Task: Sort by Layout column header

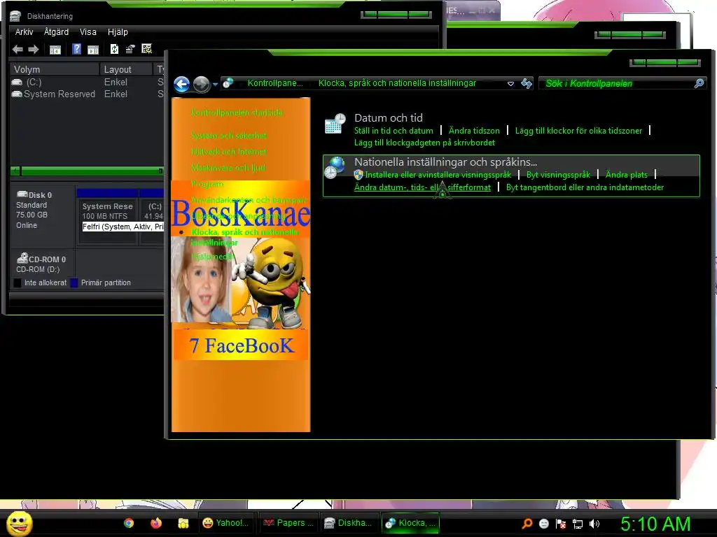Action: tap(126, 69)
